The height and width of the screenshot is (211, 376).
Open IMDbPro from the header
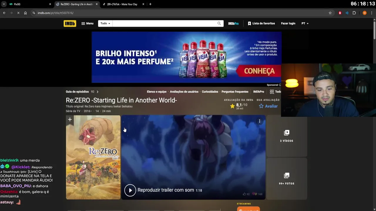[x=234, y=23]
